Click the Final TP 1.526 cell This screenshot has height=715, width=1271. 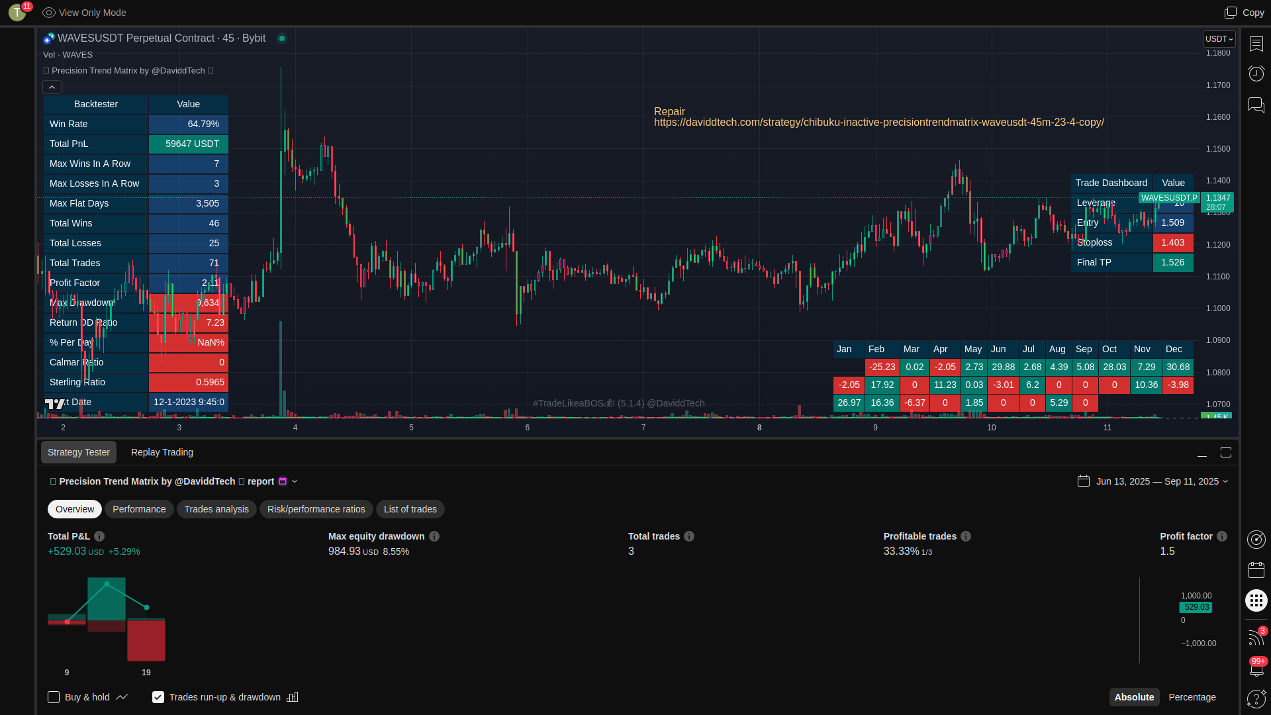[1173, 263]
